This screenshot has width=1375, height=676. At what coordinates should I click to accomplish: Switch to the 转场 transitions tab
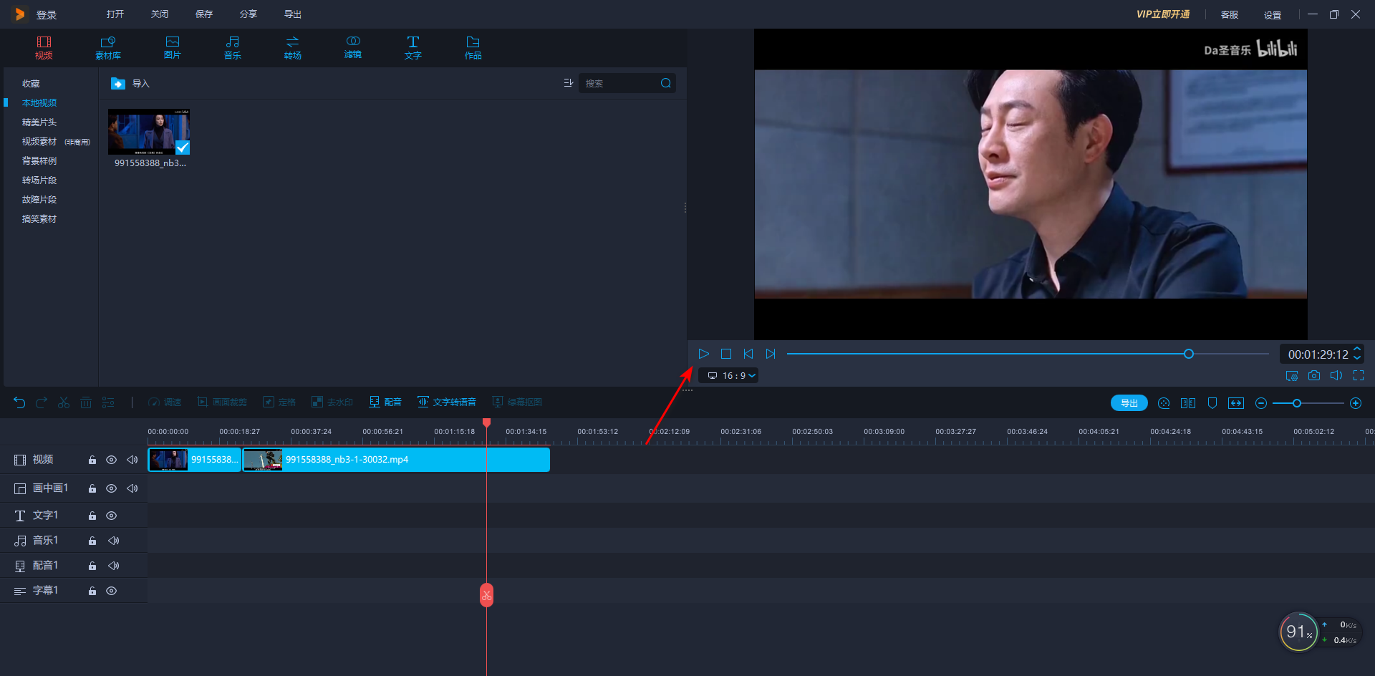(x=292, y=47)
